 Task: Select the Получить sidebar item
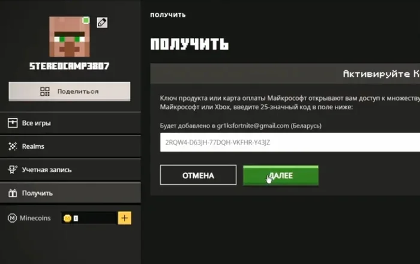[70, 193]
